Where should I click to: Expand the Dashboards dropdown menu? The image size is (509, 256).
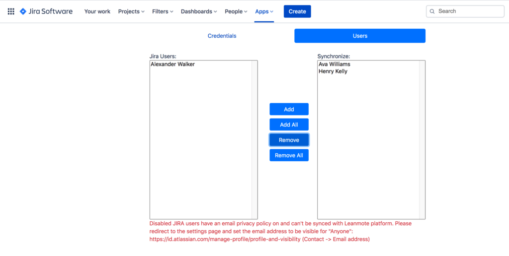click(x=199, y=11)
